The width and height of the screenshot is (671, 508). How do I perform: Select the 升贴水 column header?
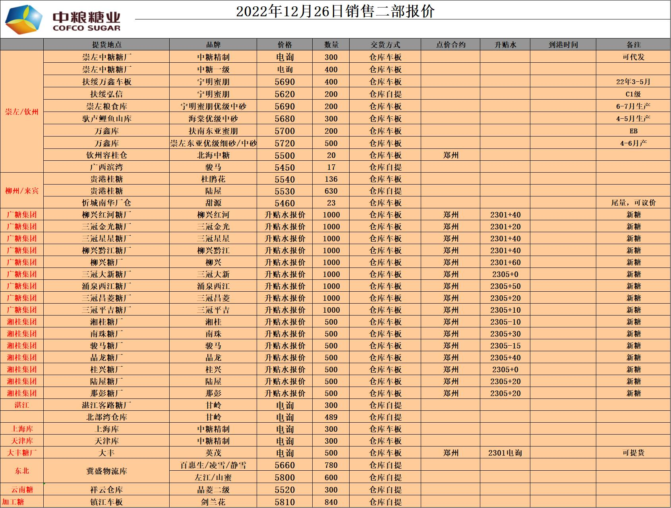point(505,45)
